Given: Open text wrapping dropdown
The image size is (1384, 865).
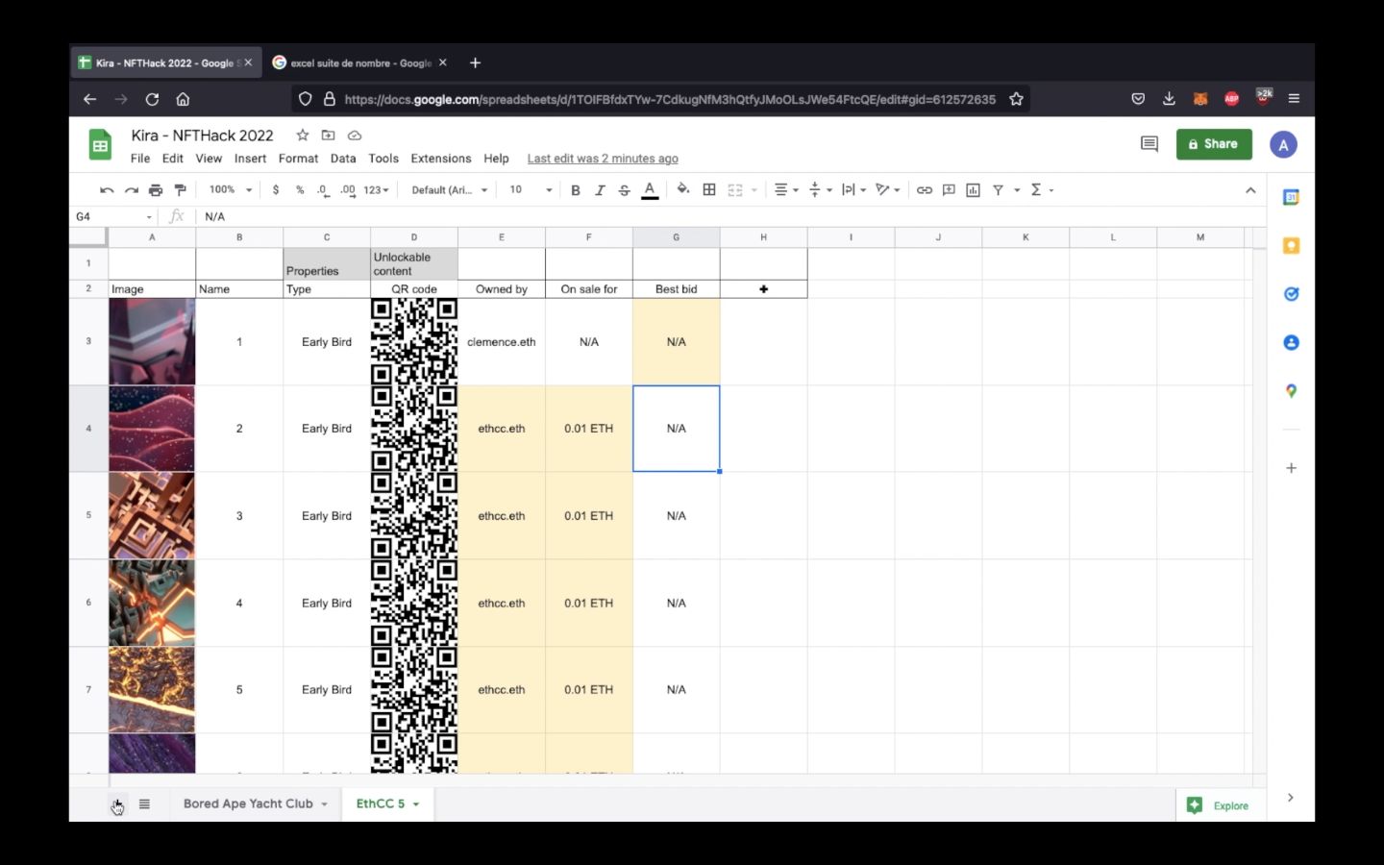Looking at the screenshot, I should pos(853,190).
